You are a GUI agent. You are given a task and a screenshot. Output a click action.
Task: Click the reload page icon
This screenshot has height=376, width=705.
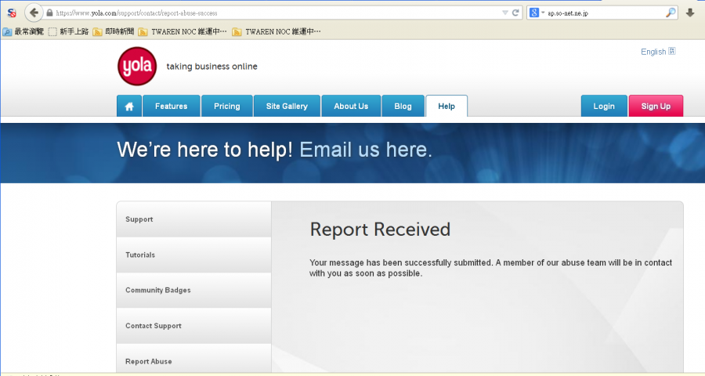(x=516, y=13)
